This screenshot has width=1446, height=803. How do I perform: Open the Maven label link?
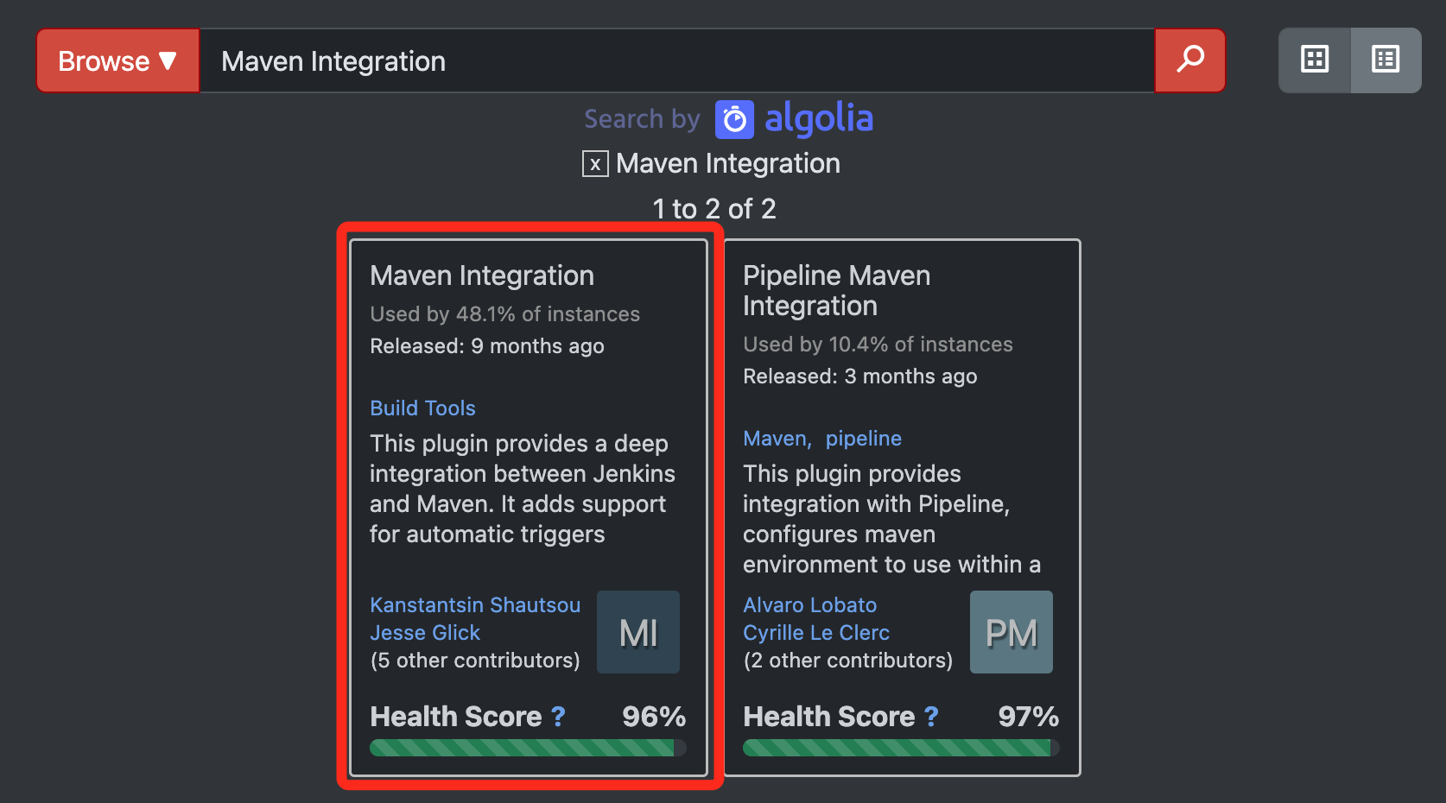pos(776,439)
